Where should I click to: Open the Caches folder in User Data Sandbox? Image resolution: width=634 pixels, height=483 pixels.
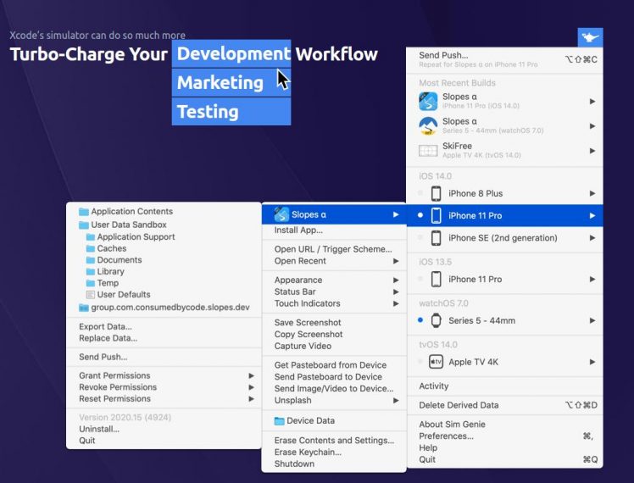pyautogui.click(x=111, y=248)
